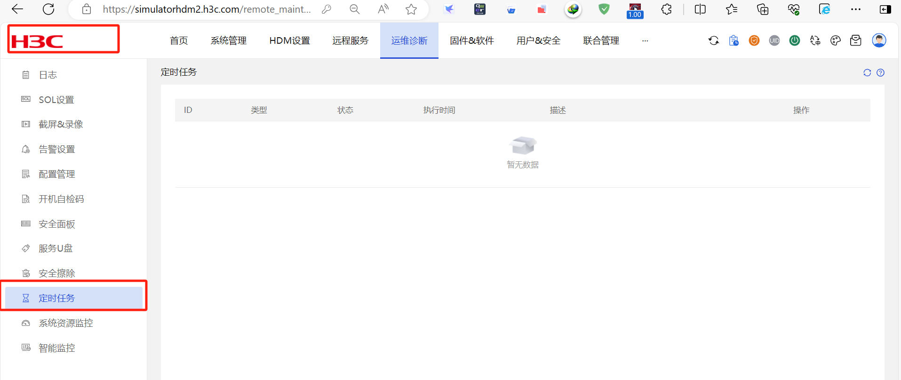Open the user avatar menu
901x380 pixels.
(x=879, y=40)
